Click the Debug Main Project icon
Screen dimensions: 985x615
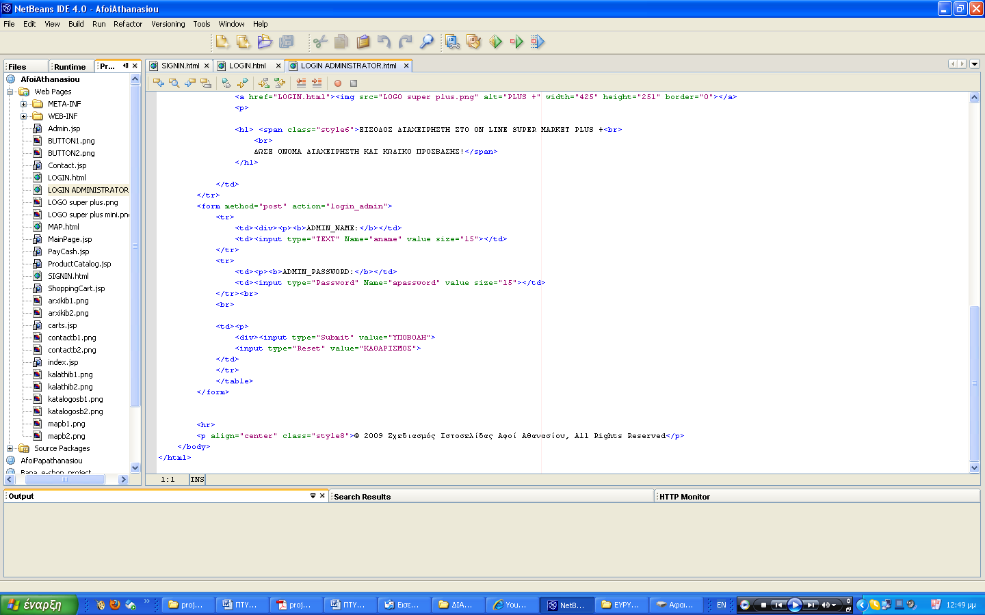[516, 42]
